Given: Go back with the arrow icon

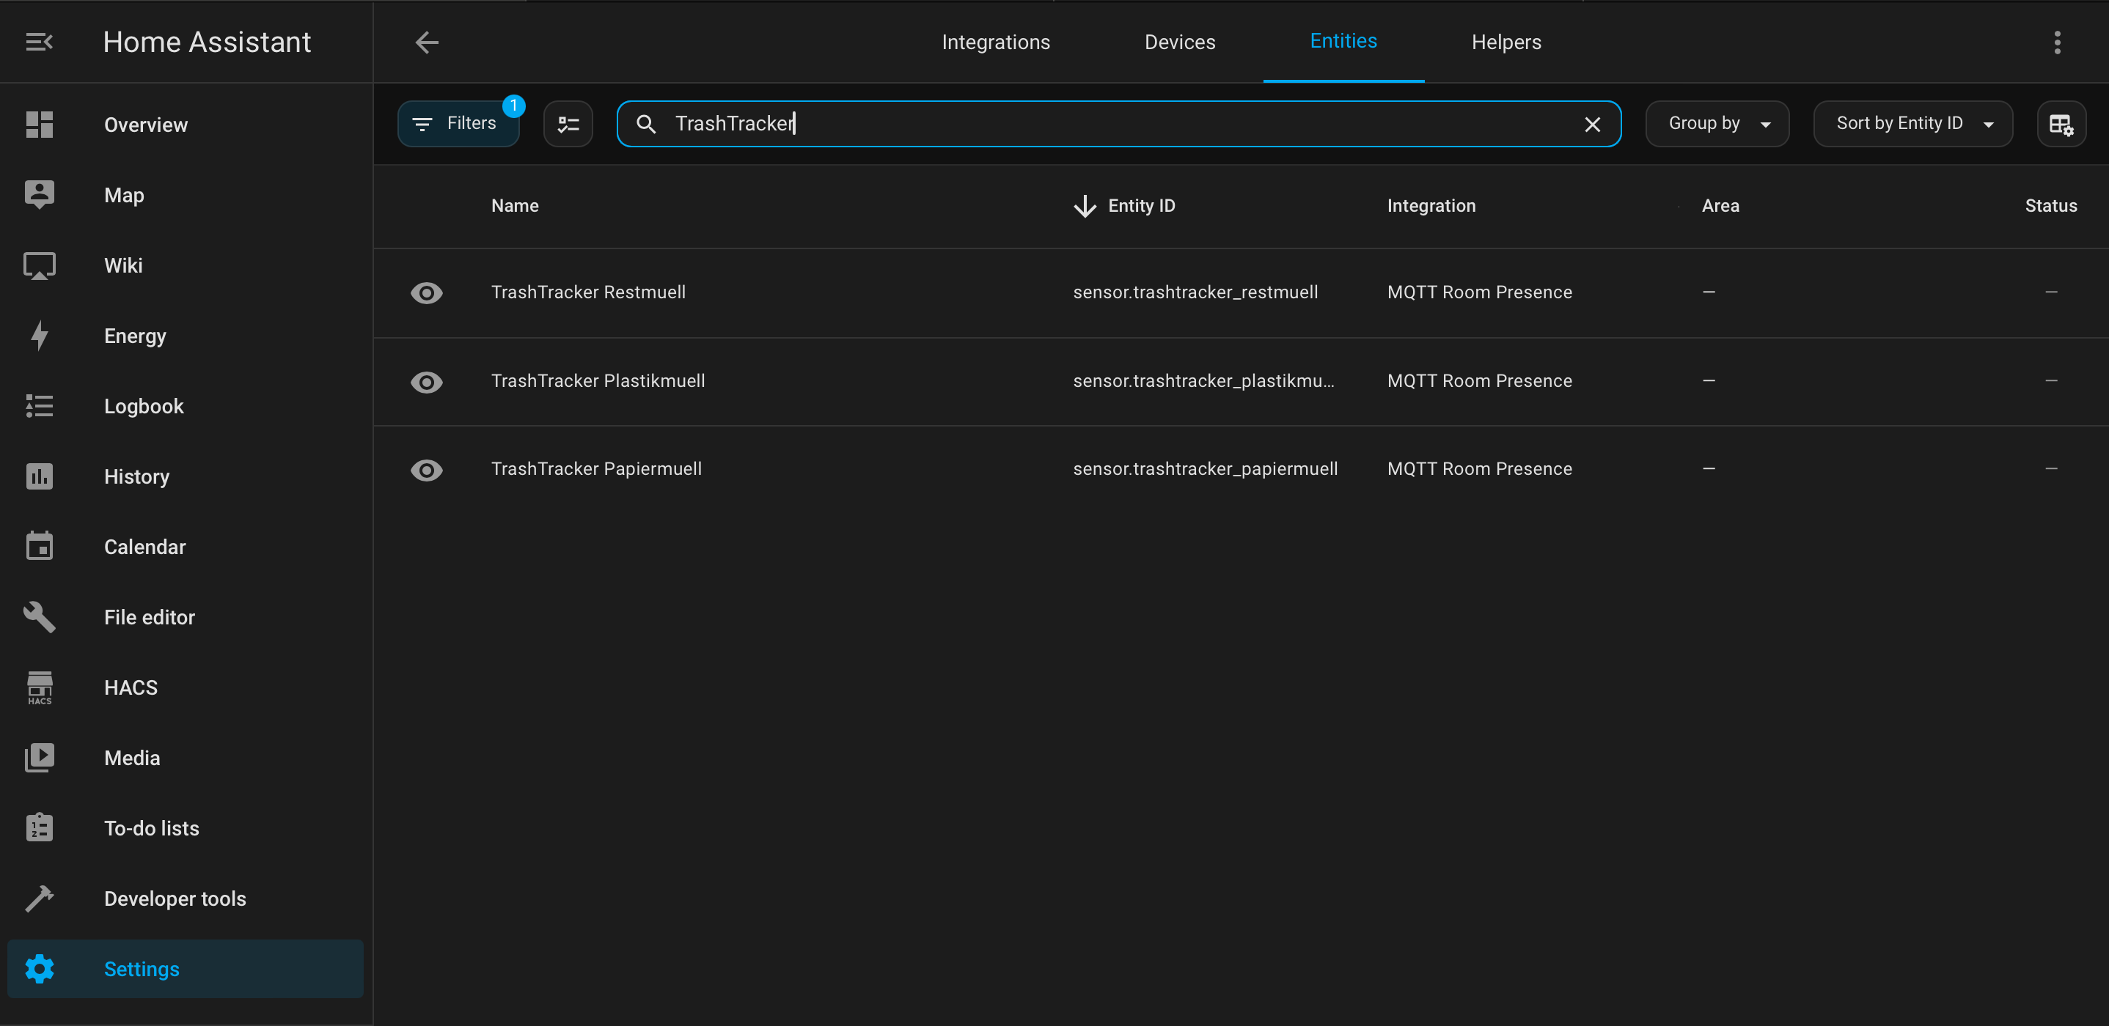Looking at the screenshot, I should (x=427, y=42).
